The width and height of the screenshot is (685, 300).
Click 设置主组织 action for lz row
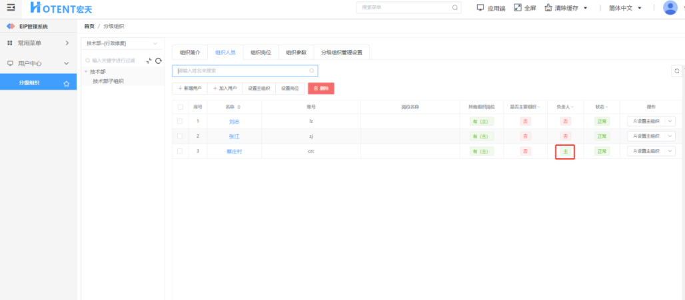pos(646,122)
